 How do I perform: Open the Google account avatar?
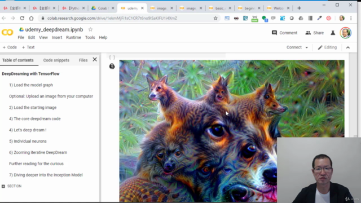pyautogui.click(x=346, y=33)
